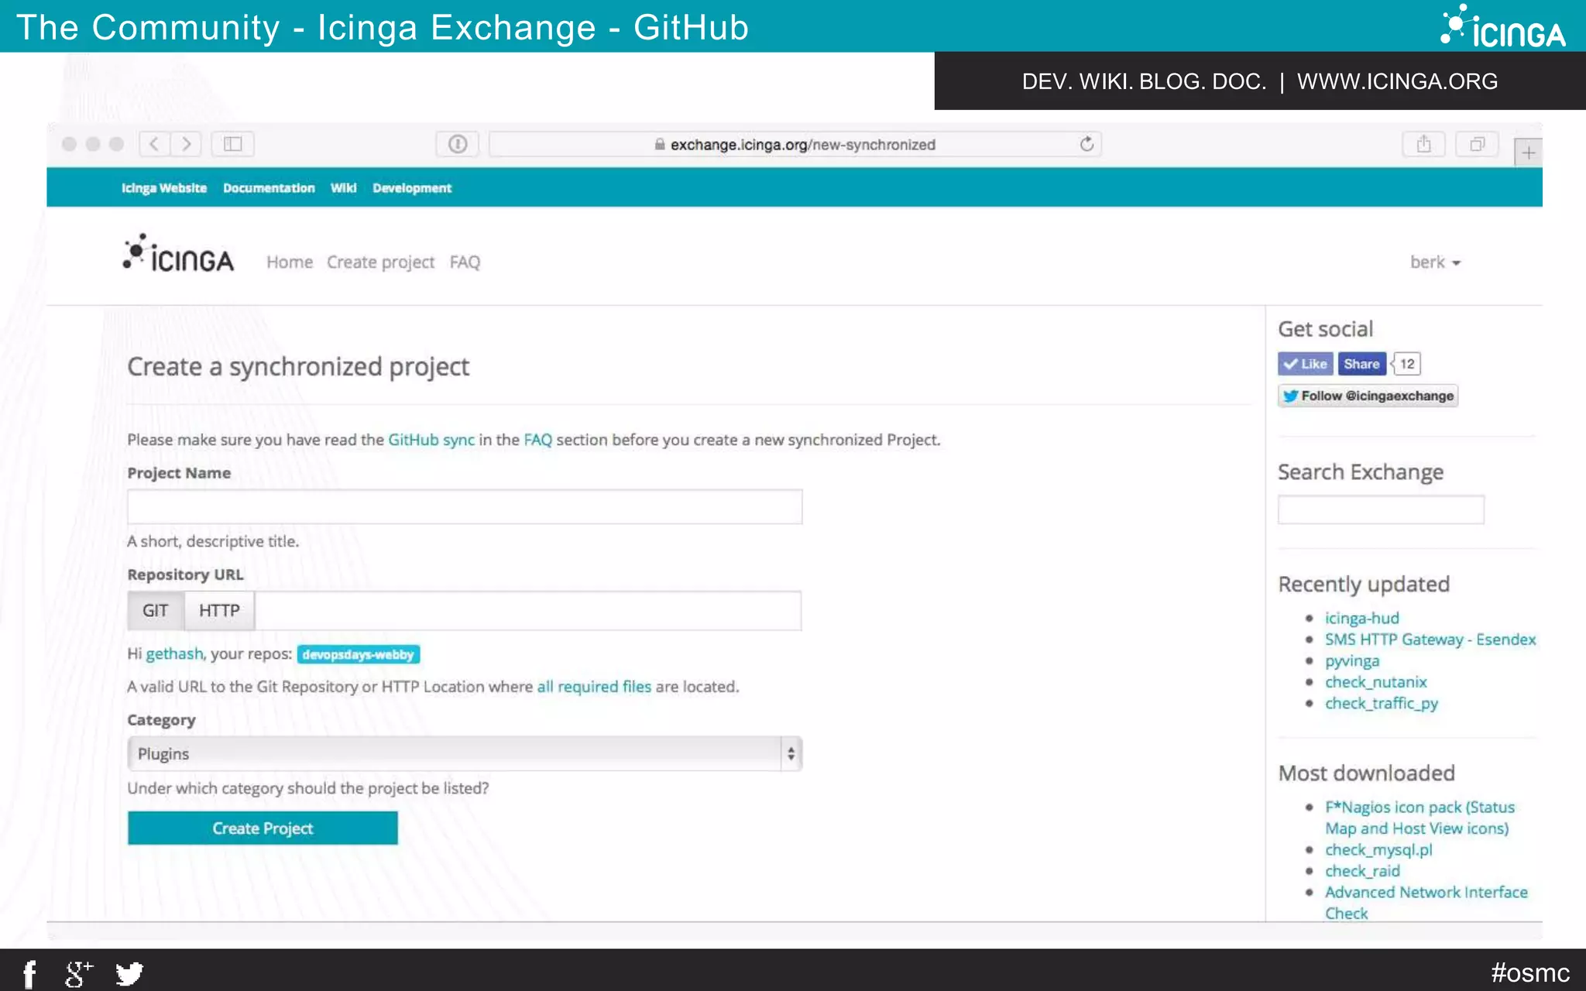Click the padlock icon in address bar
Viewport: 1586px width, 991px height.
(659, 144)
